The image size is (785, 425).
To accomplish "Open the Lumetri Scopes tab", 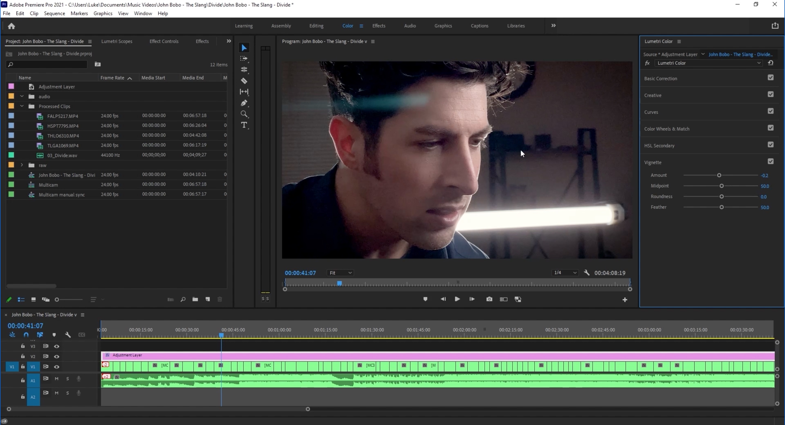I will click(117, 41).
